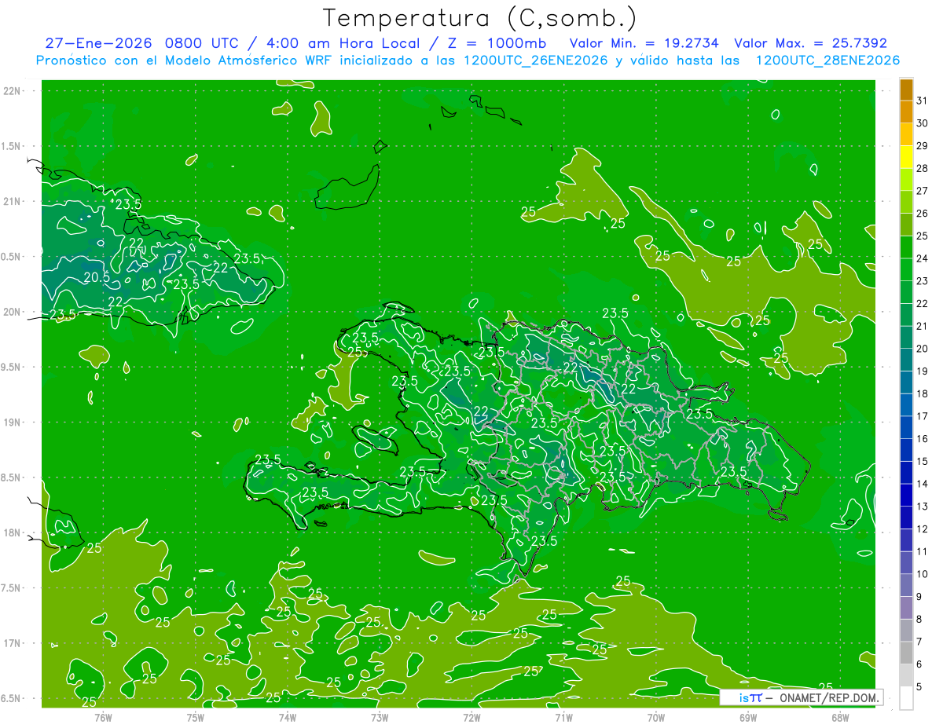The width and height of the screenshot is (943, 728).
Task: Click the colorbar label "19"
Action: click(x=923, y=371)
